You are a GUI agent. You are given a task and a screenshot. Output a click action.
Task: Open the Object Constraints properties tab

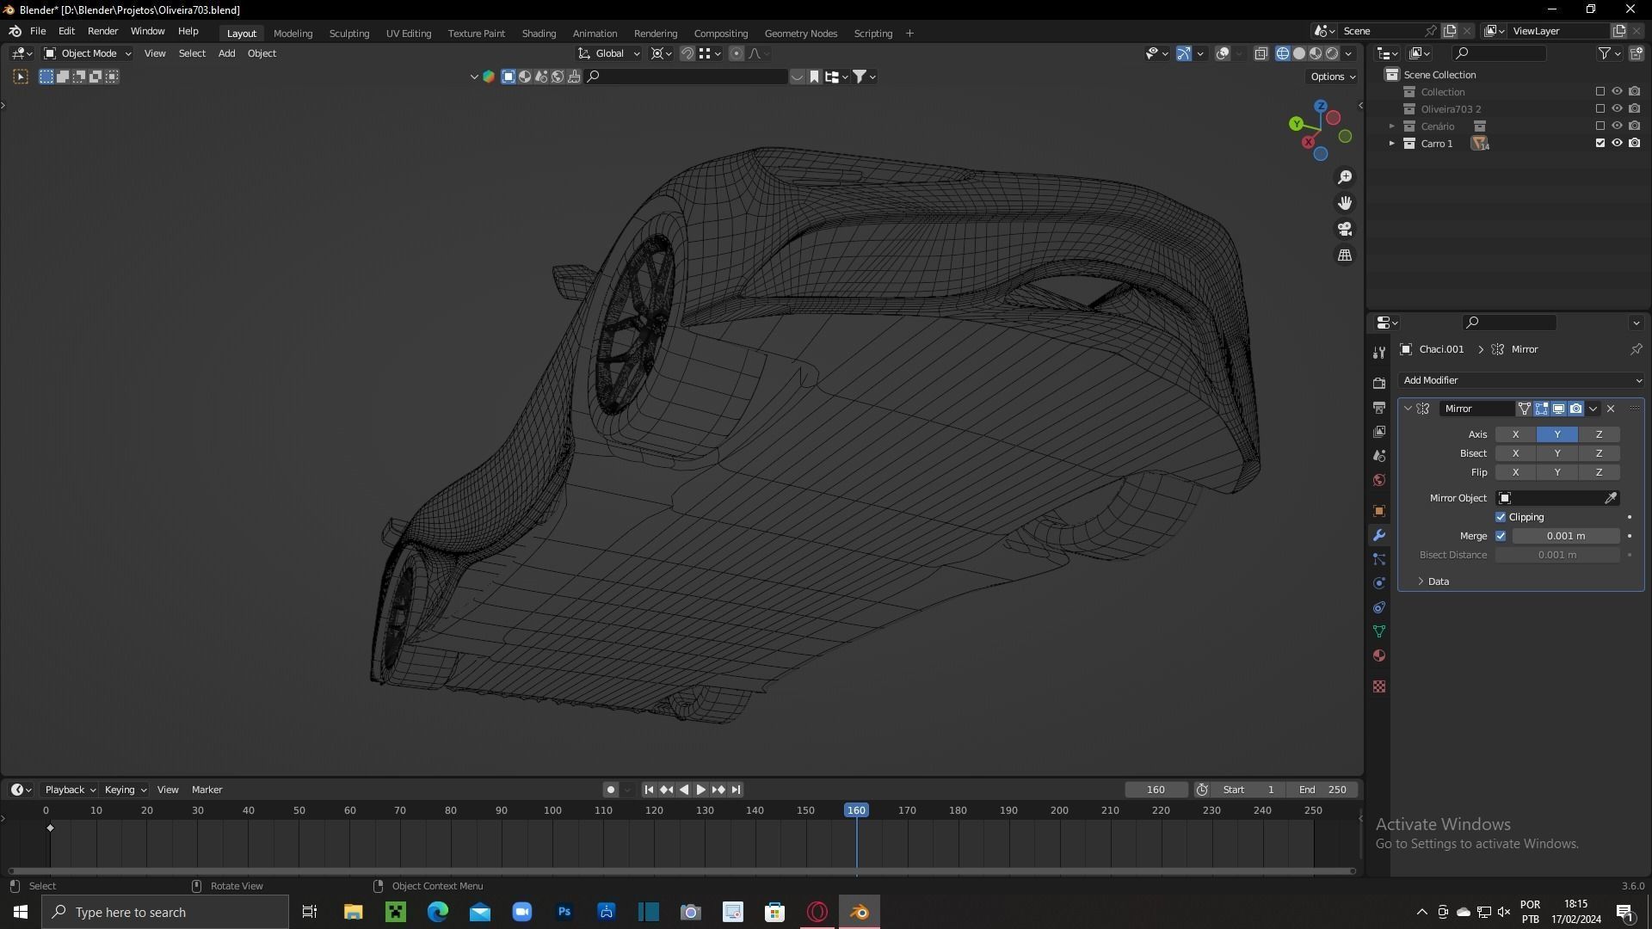coord(1379,607)
